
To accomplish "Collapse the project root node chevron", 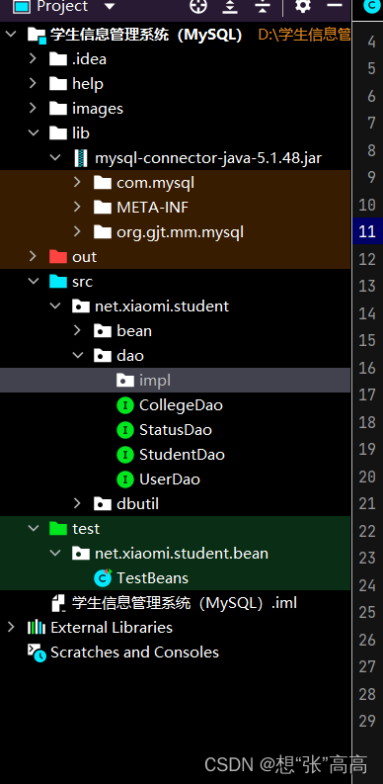I will [x=11, y=35].
